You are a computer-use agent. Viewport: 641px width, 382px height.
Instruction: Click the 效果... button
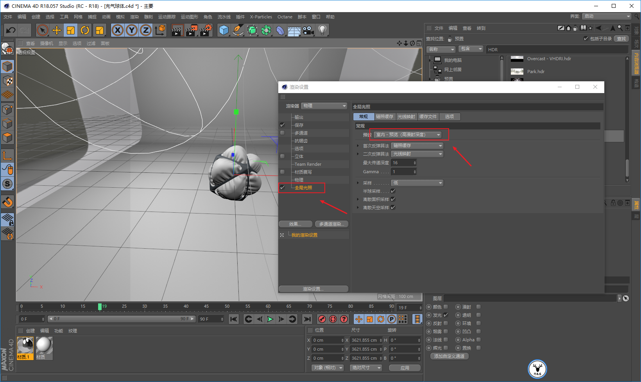295,224
